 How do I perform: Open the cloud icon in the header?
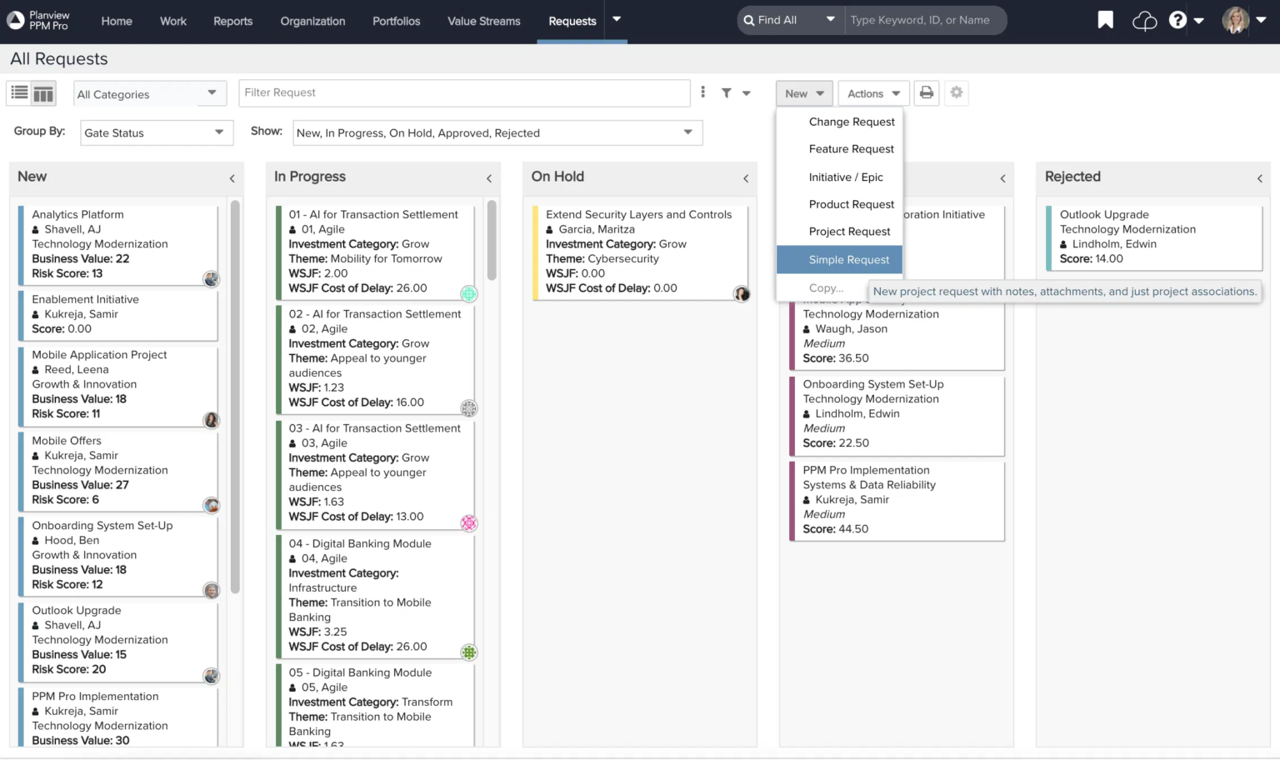pyautogui.click(x=1143, y=19)
